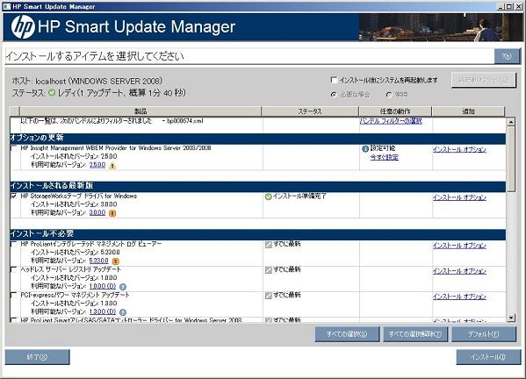The height and width of the screenshot is (379, 526).
Task: Click blue info icon beside PCI-express power management version
Action: coord(123,312)
